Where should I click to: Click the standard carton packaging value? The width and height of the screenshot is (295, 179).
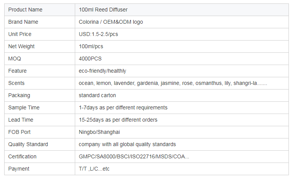coord(97,96)
